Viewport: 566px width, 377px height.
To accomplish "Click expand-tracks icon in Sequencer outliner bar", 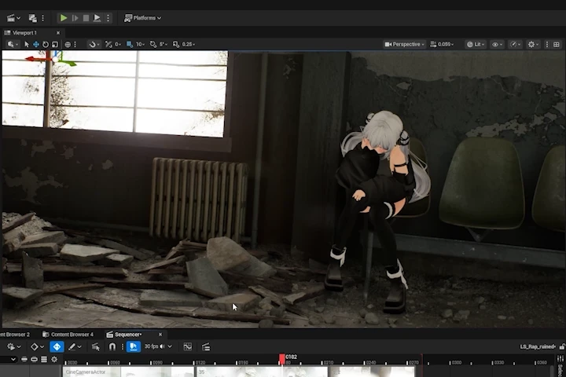I will coord(24,359).
